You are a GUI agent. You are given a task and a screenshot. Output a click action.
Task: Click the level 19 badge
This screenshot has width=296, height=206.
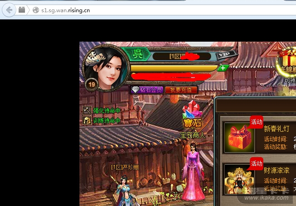92,85
